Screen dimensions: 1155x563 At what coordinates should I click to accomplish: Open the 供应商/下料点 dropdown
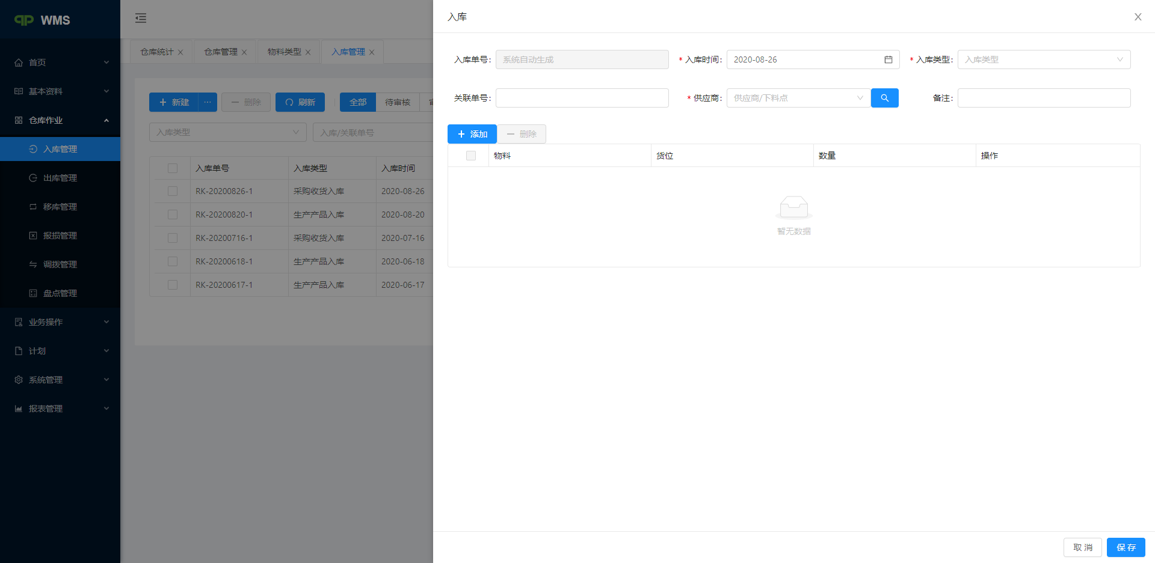pos(798,98)
